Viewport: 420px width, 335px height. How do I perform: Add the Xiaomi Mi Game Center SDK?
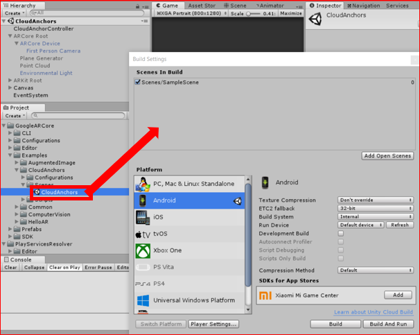coord(398,295)
